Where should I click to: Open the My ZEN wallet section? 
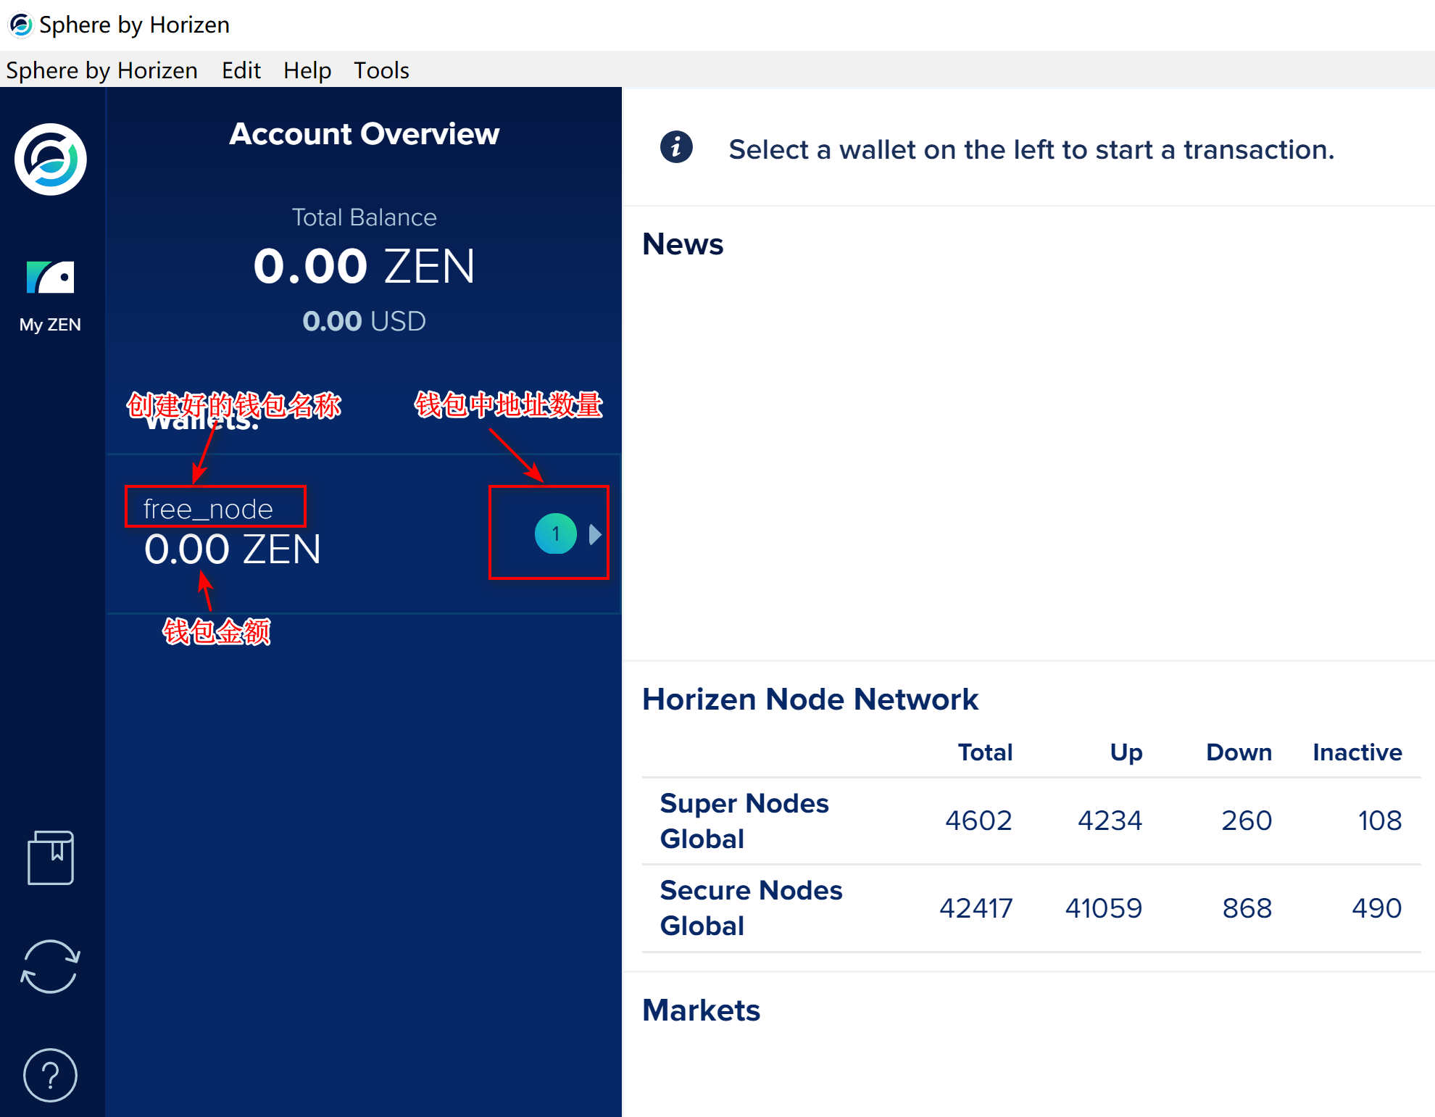50,296
